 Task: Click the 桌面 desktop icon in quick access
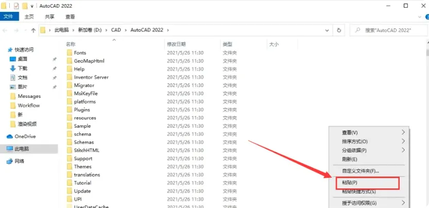(x=12, y=59)
